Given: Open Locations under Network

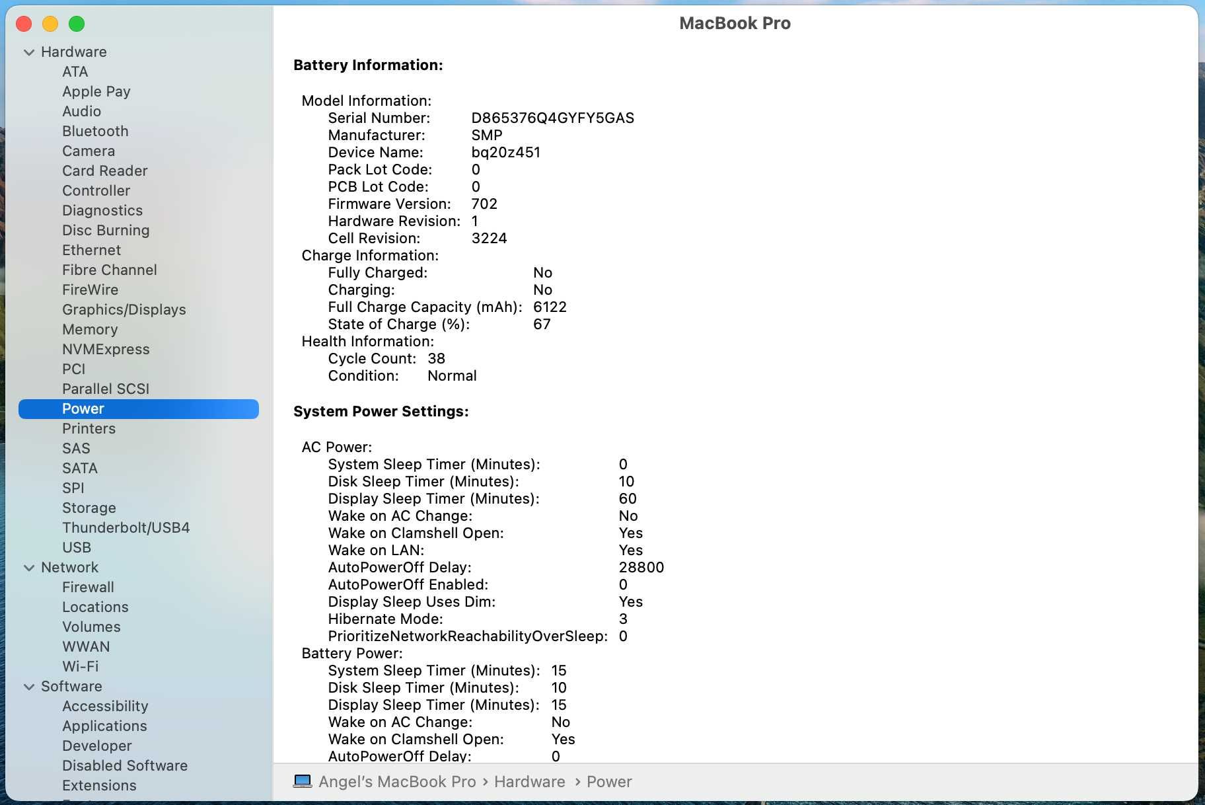Looking at the screenshot, I should tap(95, 607).
